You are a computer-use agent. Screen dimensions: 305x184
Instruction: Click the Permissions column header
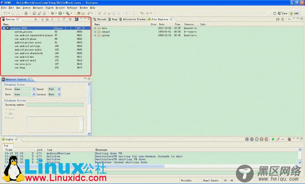[x=190, y=24]
